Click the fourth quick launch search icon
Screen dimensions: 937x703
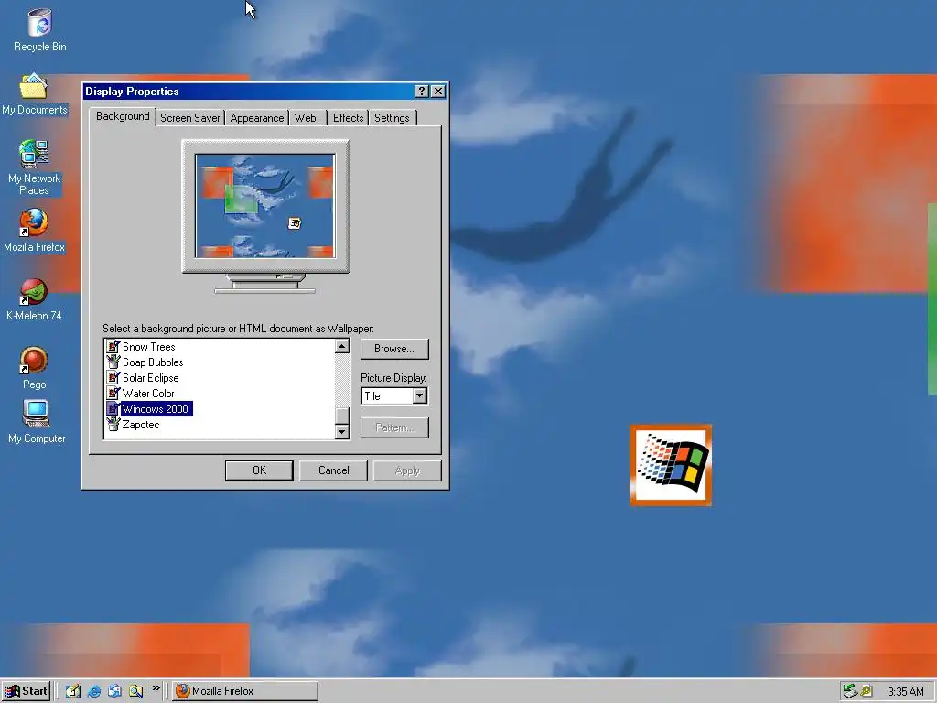click(x=135, y=691)
